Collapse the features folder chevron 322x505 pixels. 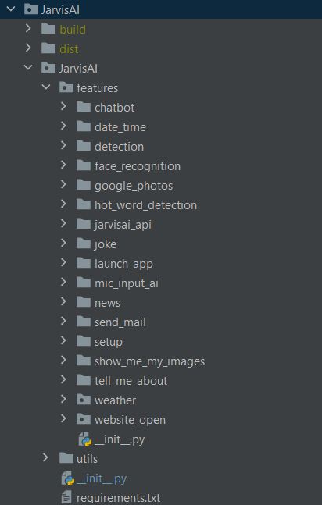coord(46,87)
